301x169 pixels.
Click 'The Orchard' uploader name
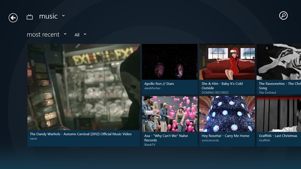coord(267,93)
